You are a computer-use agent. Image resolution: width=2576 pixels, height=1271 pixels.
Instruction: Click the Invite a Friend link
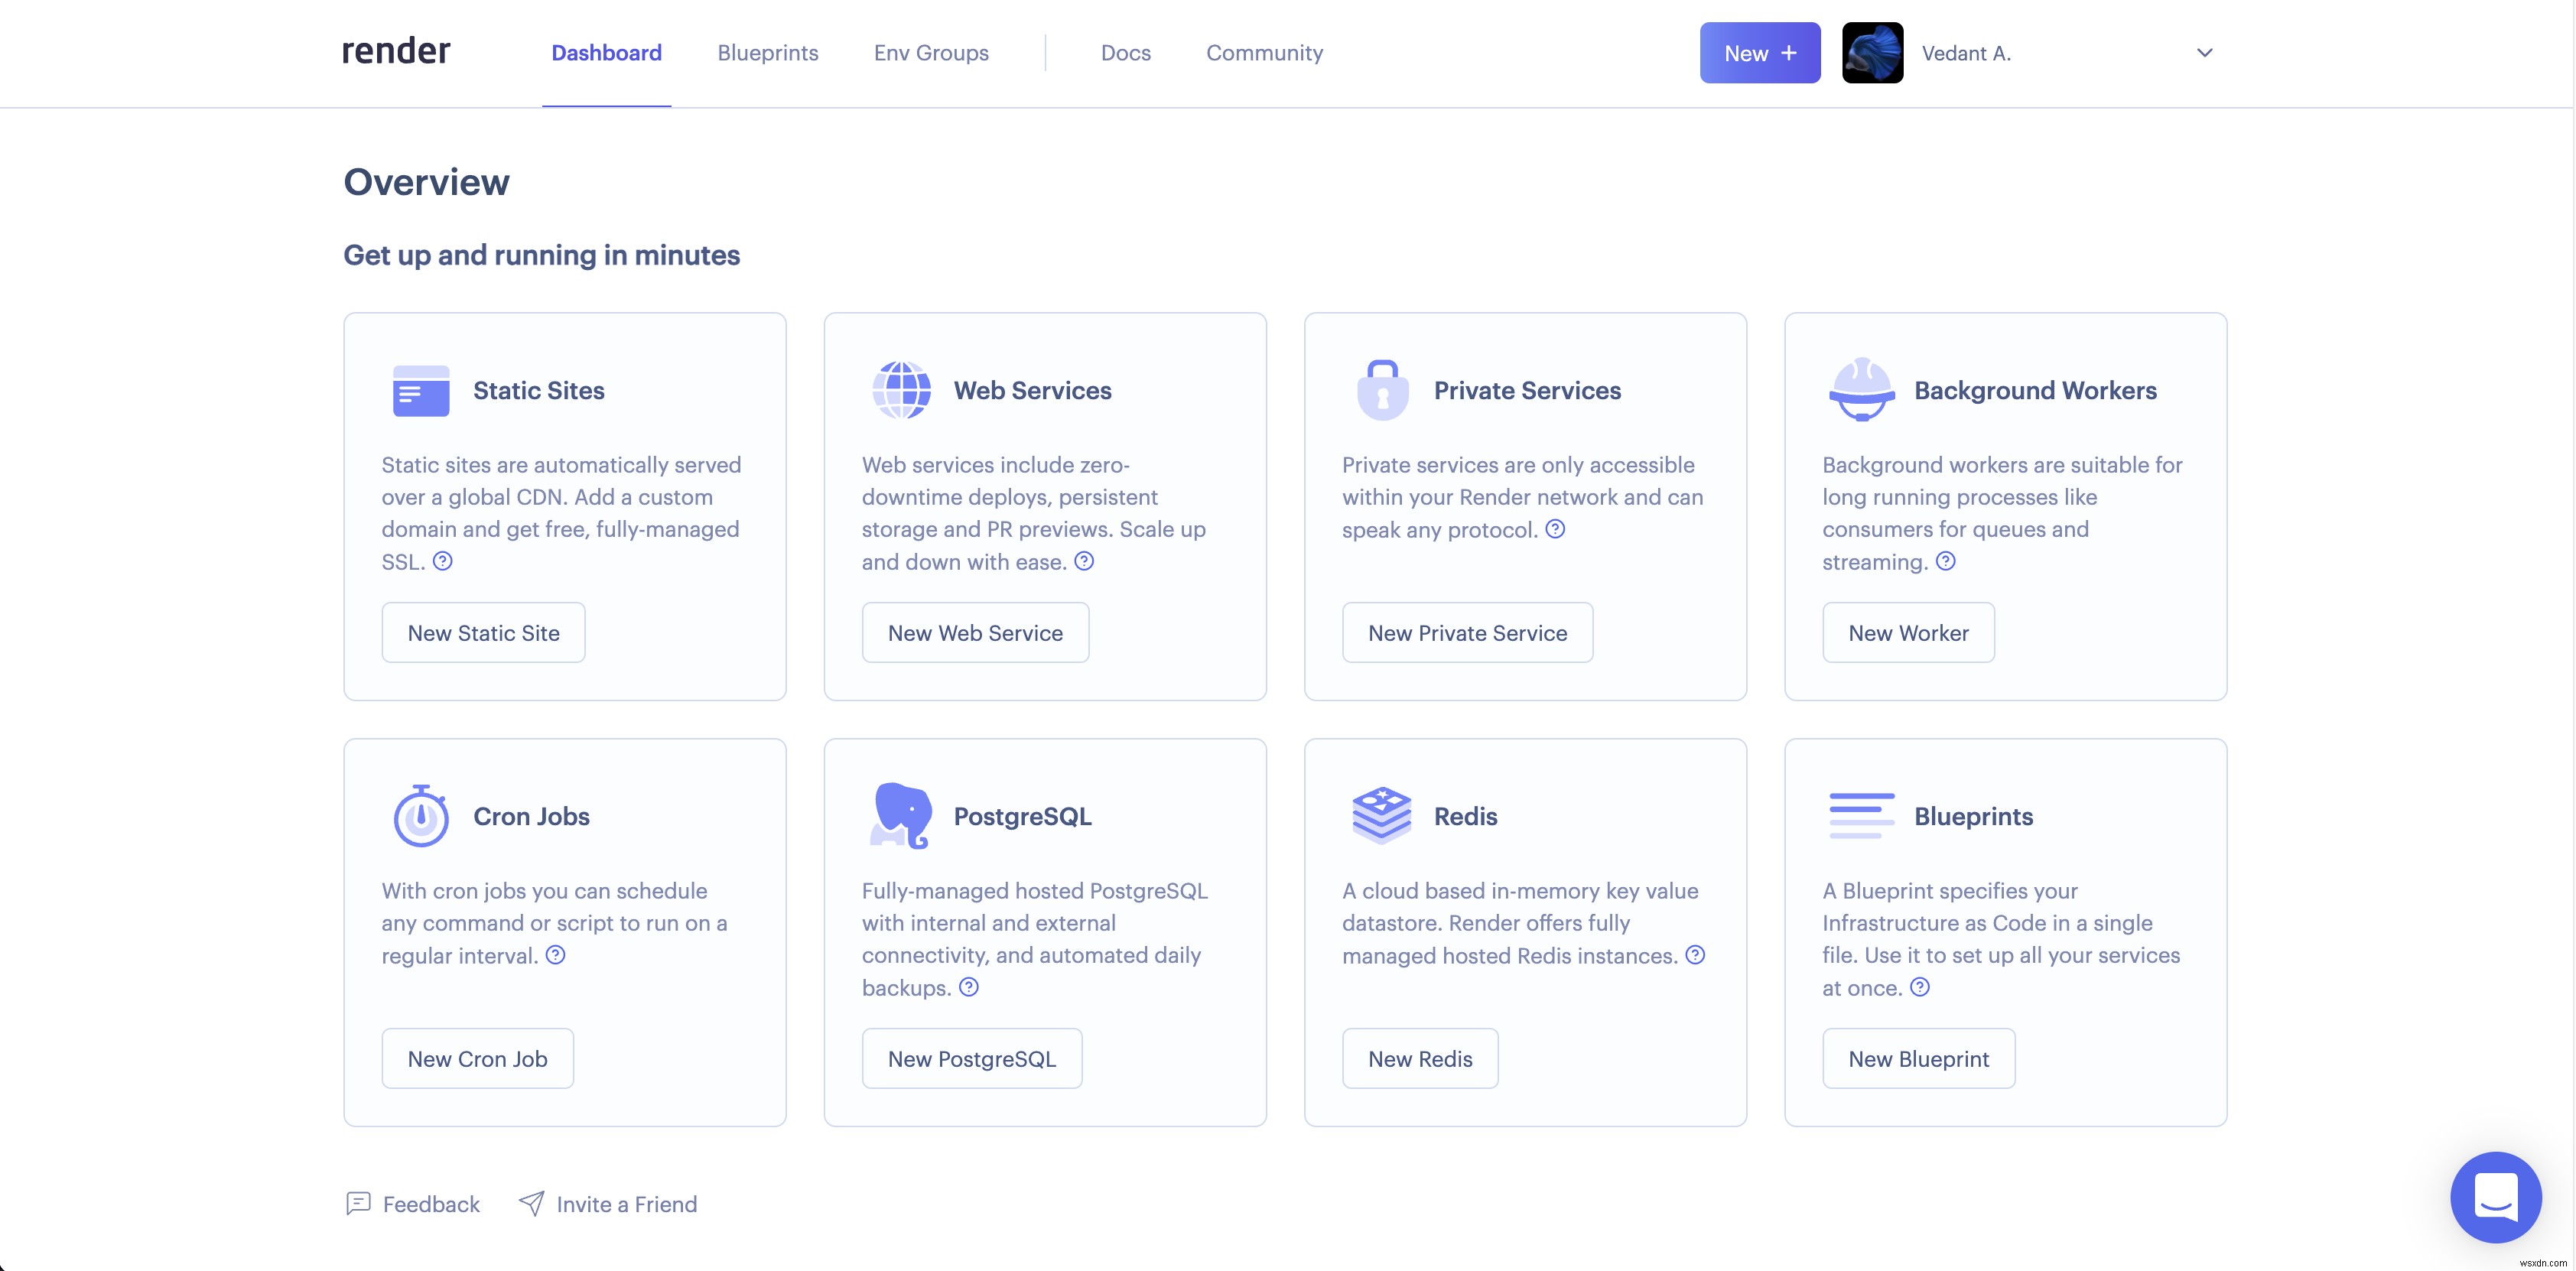626,1204
